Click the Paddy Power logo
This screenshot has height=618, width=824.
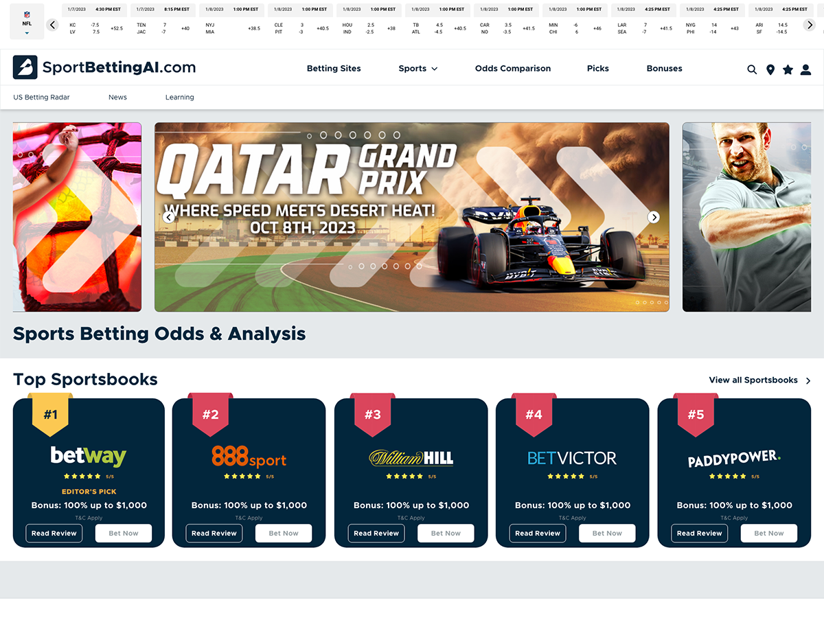point(734,459)
